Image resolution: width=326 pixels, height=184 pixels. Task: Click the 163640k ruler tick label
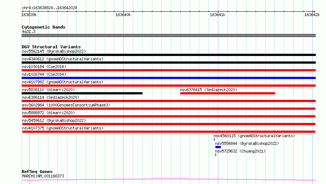tap(123, 15)
